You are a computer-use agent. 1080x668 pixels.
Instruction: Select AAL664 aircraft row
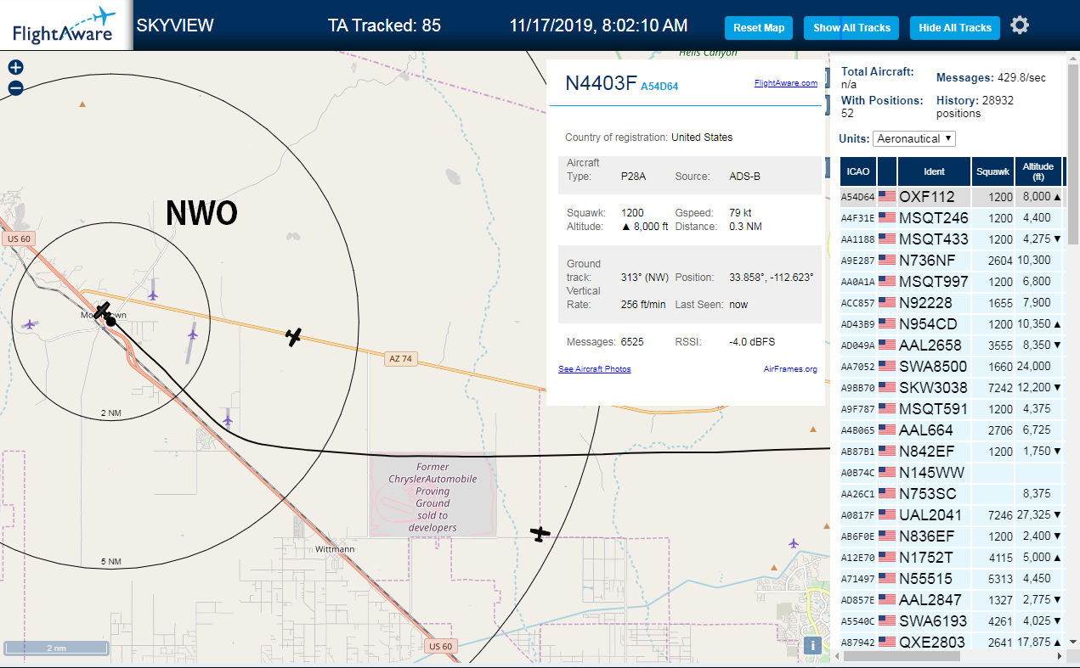953,430
